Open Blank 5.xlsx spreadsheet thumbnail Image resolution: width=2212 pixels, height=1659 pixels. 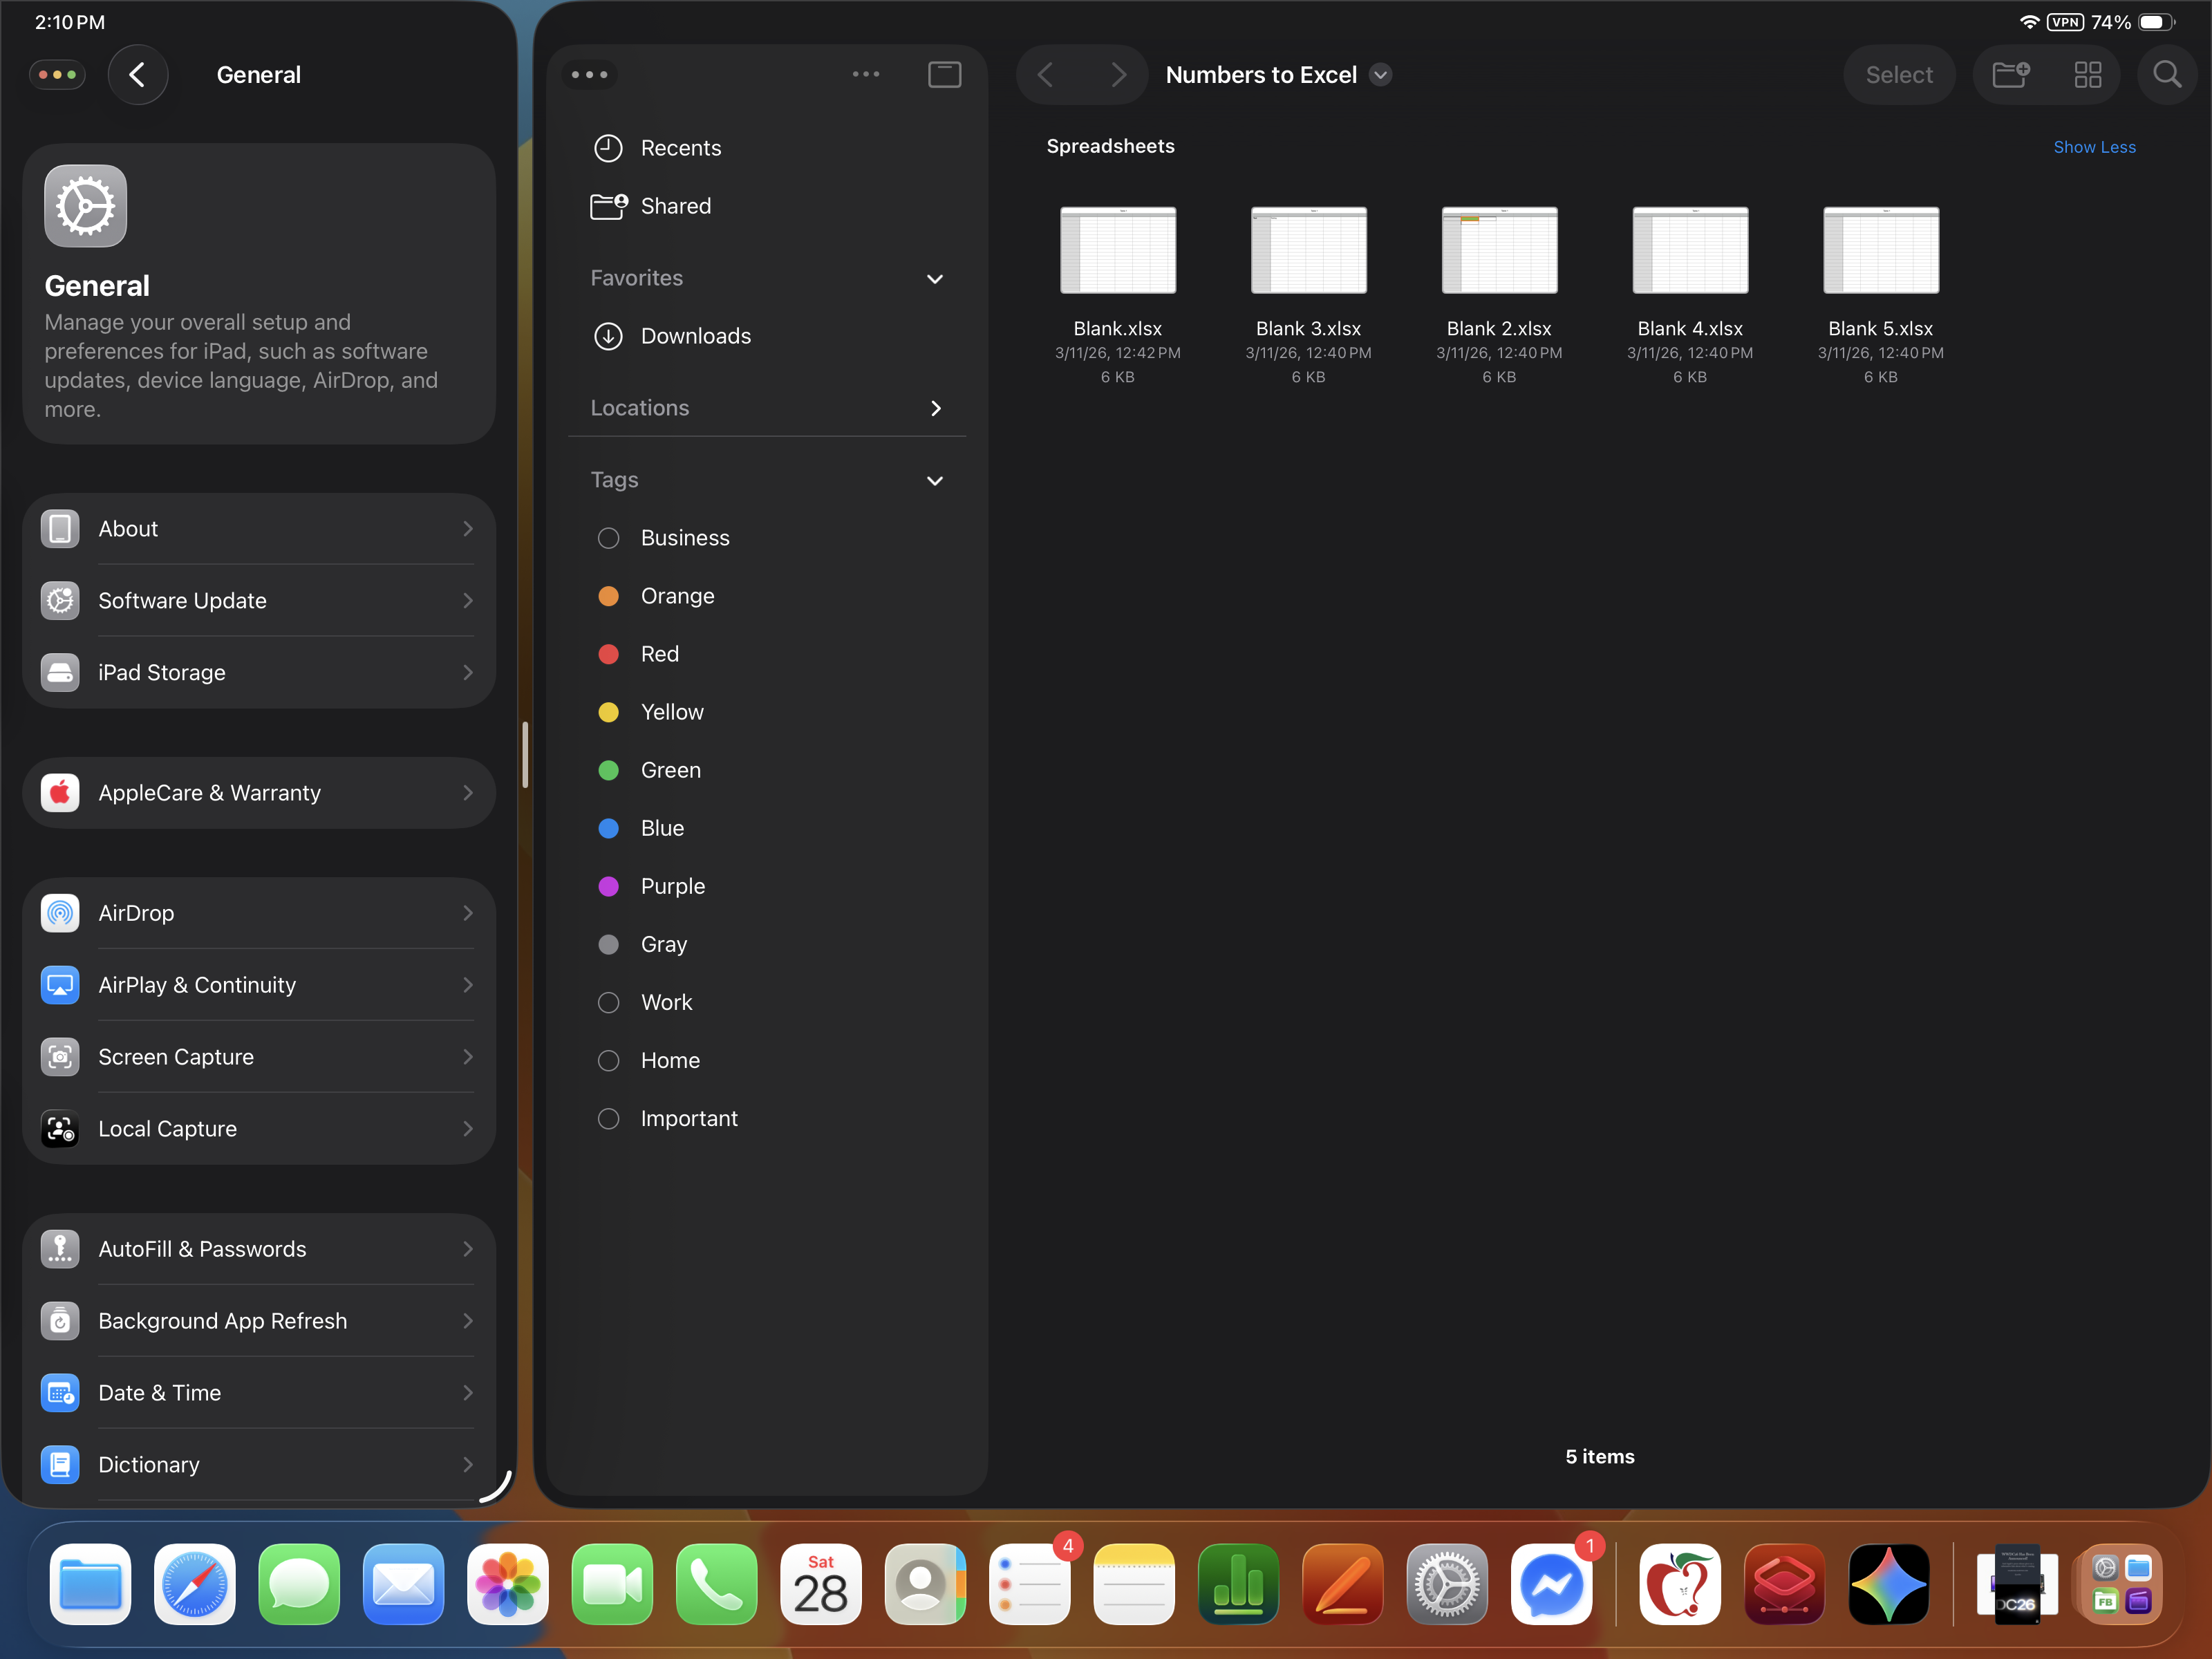coord(1880,250)
